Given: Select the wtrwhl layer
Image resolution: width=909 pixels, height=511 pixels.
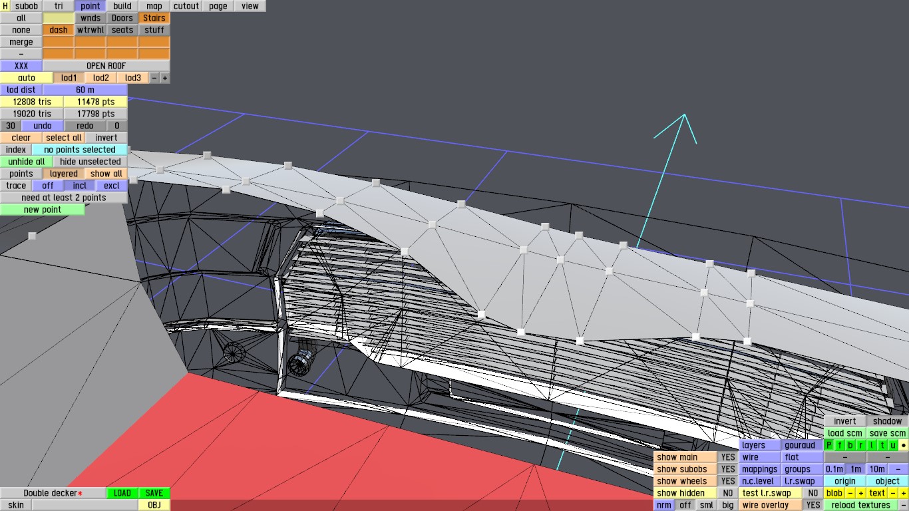Looking at the screenshot, I should point(91,30).
